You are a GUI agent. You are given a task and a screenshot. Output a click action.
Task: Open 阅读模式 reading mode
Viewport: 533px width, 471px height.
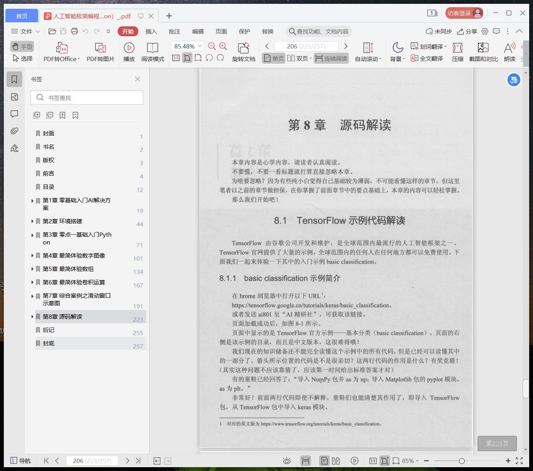coord(153,52)
